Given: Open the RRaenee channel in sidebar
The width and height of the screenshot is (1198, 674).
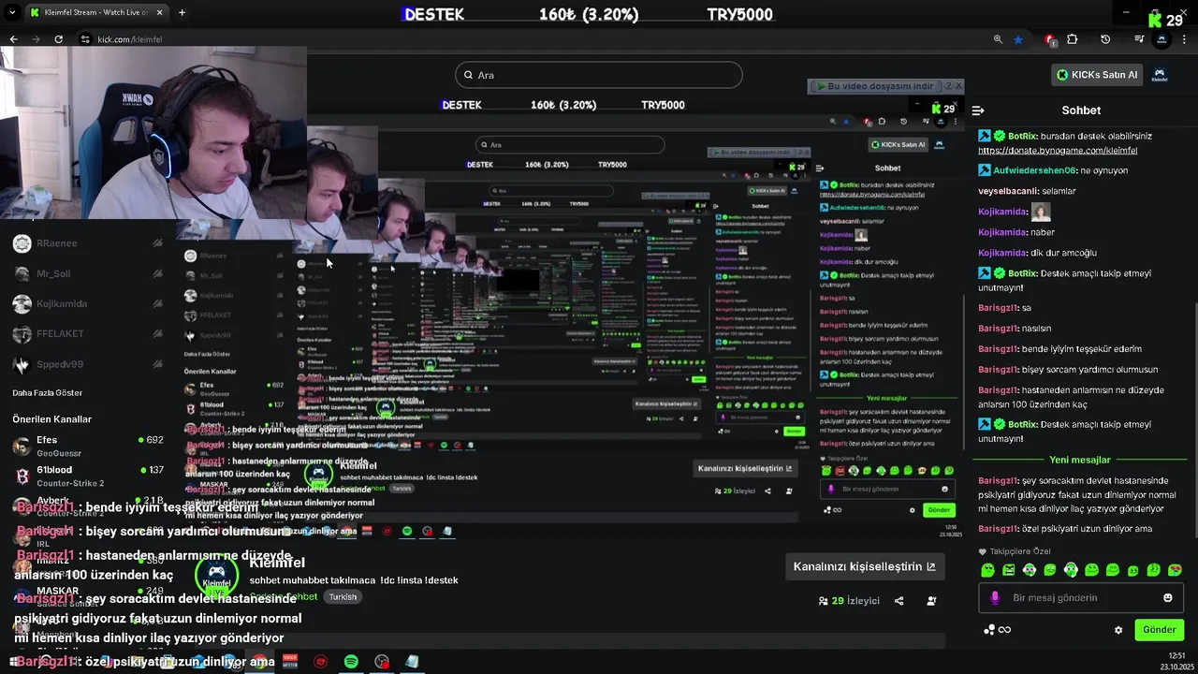Looking at the screenshot, I should click(86, 243).
